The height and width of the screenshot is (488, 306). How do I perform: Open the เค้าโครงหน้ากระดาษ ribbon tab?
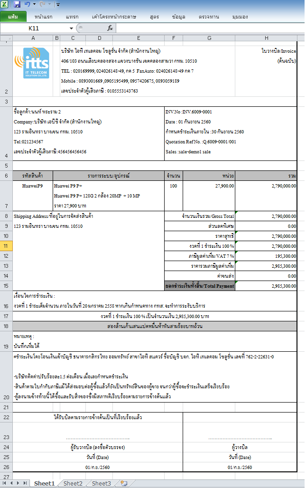(114, 17)
